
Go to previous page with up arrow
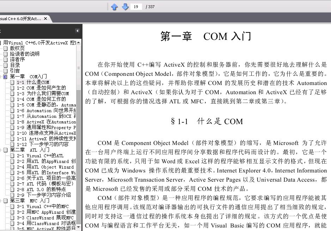coord(115,7)
